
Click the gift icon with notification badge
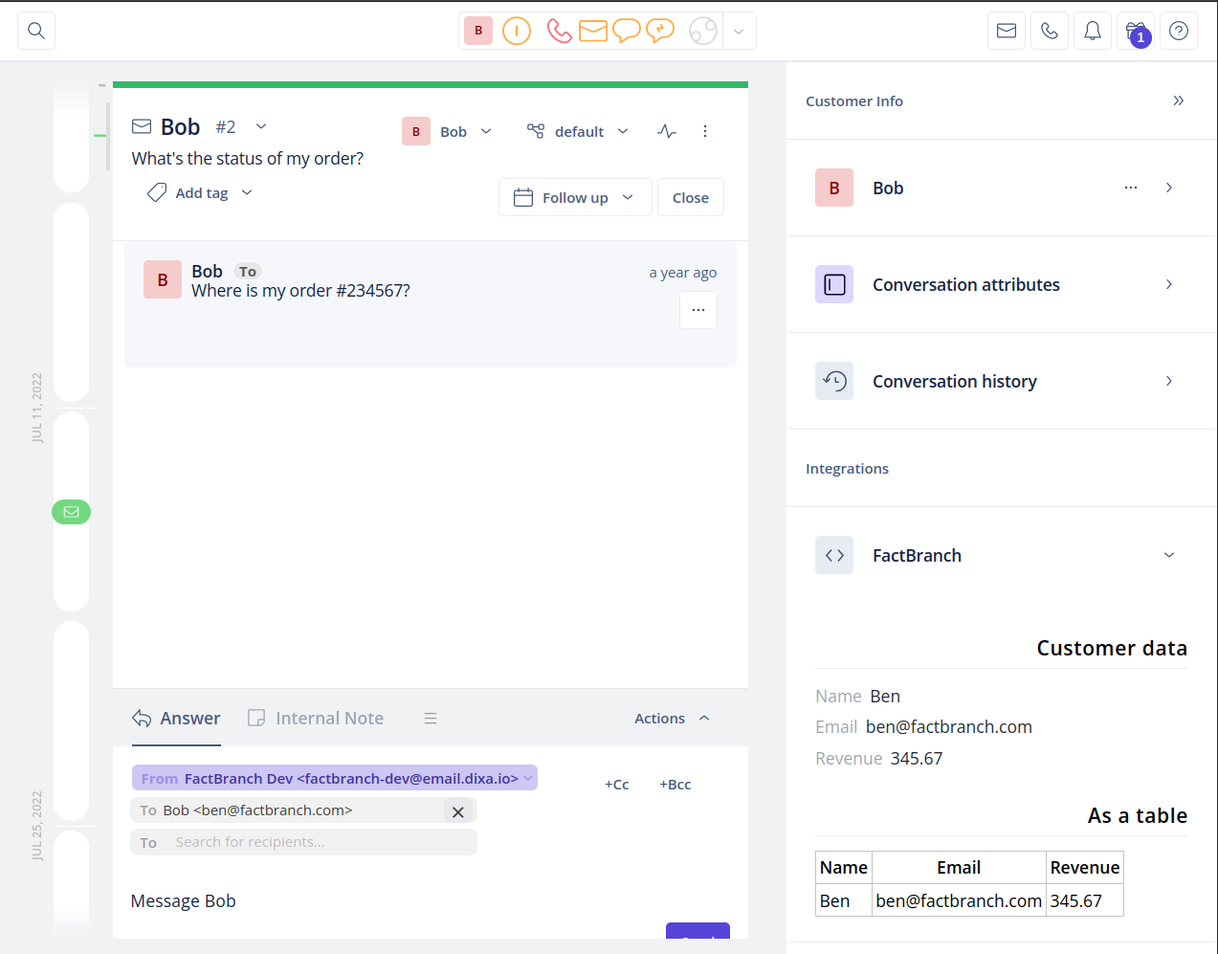click(1133, 31)
